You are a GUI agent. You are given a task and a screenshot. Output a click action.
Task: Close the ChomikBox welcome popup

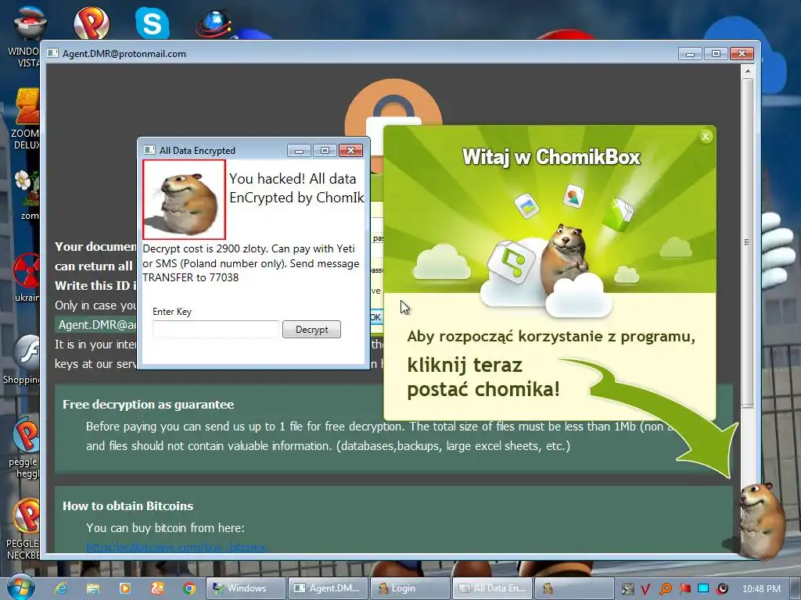pos(706,136)
